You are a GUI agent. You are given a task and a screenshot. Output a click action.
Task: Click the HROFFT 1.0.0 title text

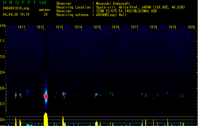click(25, 3)
